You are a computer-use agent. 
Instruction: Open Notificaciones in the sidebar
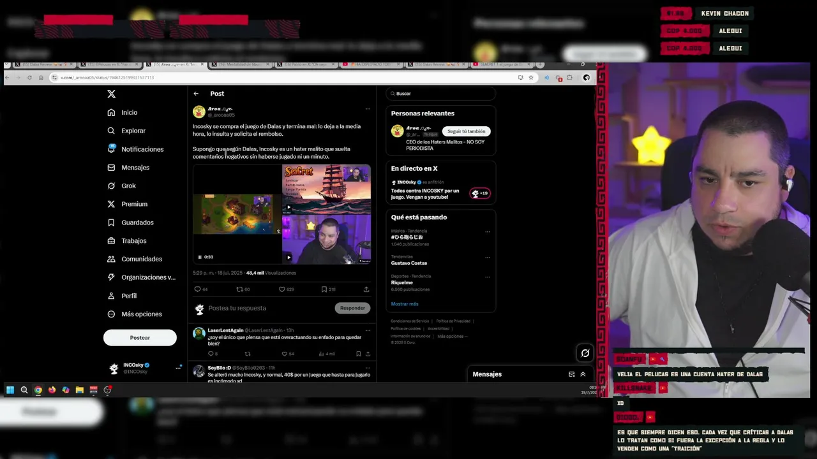pyautogui.click(x=135, y=149)
